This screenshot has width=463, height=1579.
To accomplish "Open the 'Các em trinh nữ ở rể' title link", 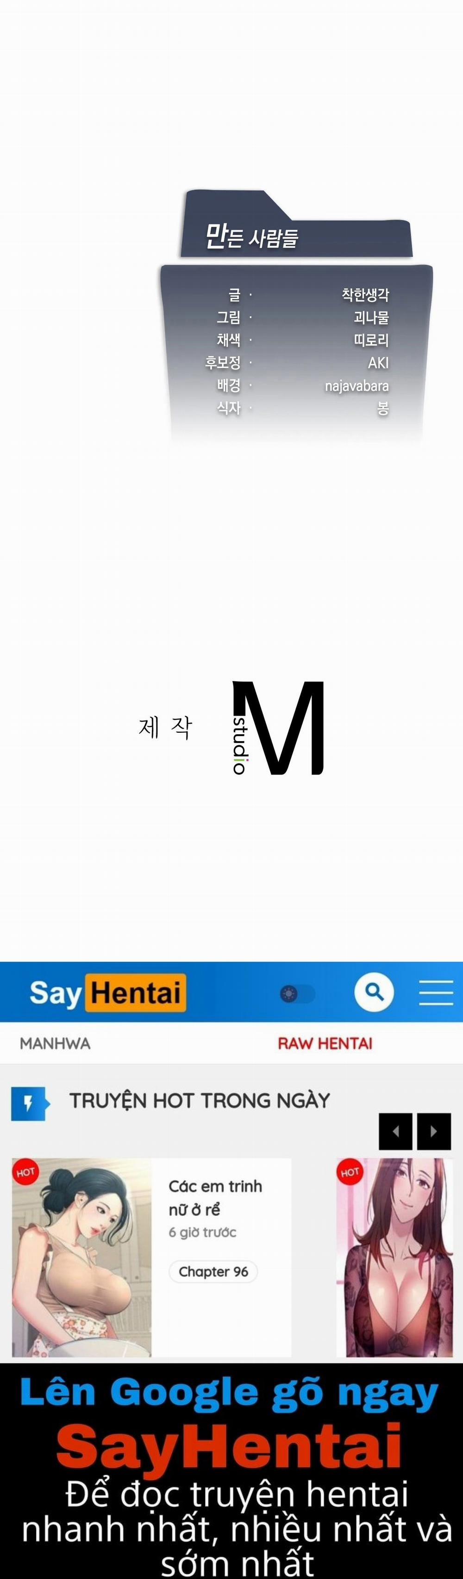I will (215, 1198).
